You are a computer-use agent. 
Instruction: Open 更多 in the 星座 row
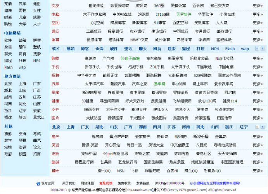pos(258,92)
